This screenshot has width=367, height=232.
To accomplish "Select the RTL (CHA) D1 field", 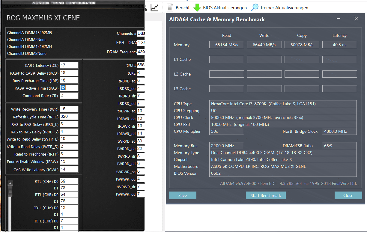I will pos(69,188).
